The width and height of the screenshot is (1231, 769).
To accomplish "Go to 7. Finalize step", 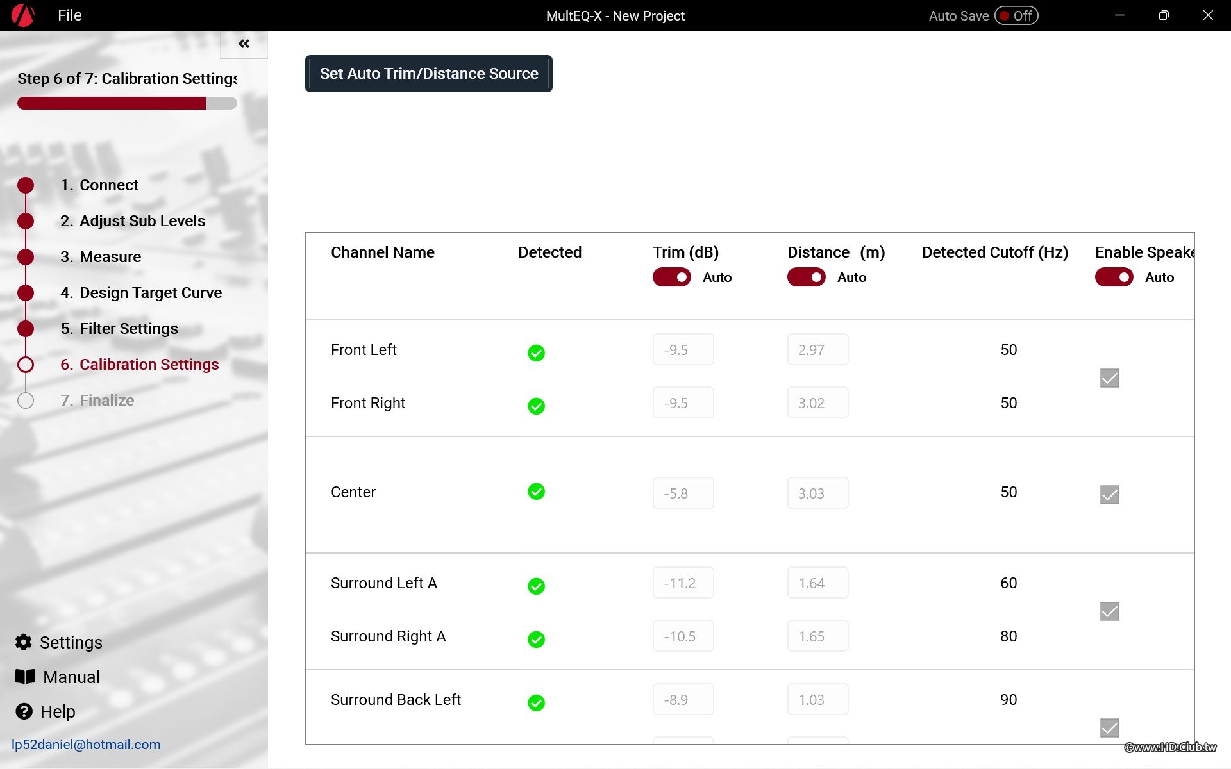I will 97,401.
